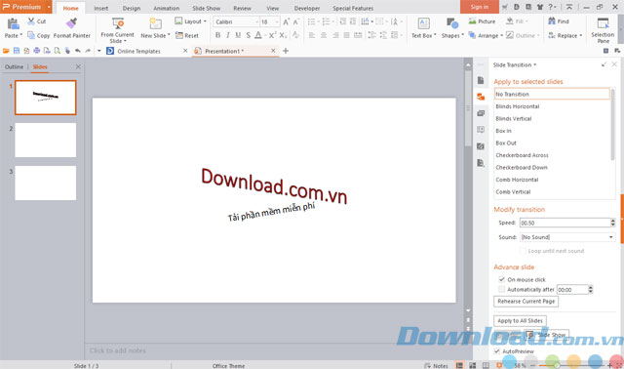The image size is (624, 369).
Task: Open the shopping cart icon in title bar
Action: (x=505, y=7)
